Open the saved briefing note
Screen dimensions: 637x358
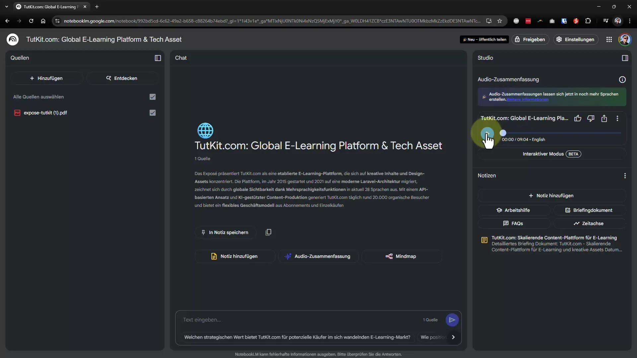coord(552,244)
